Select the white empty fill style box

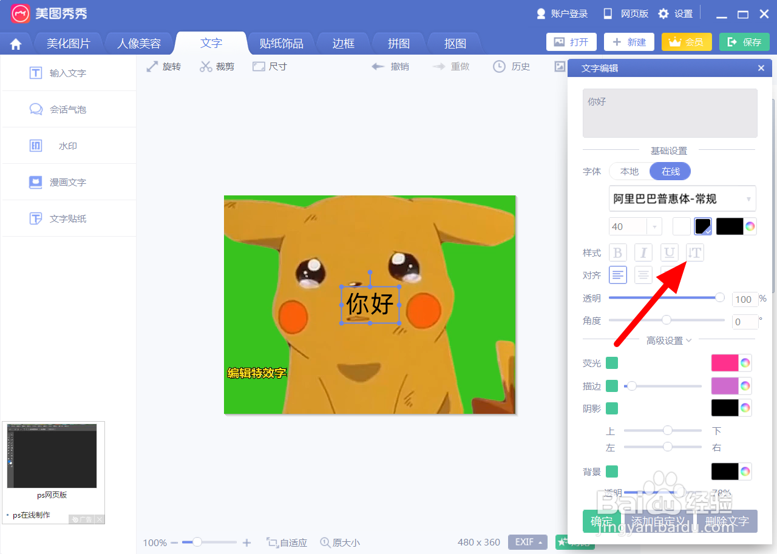682,226
